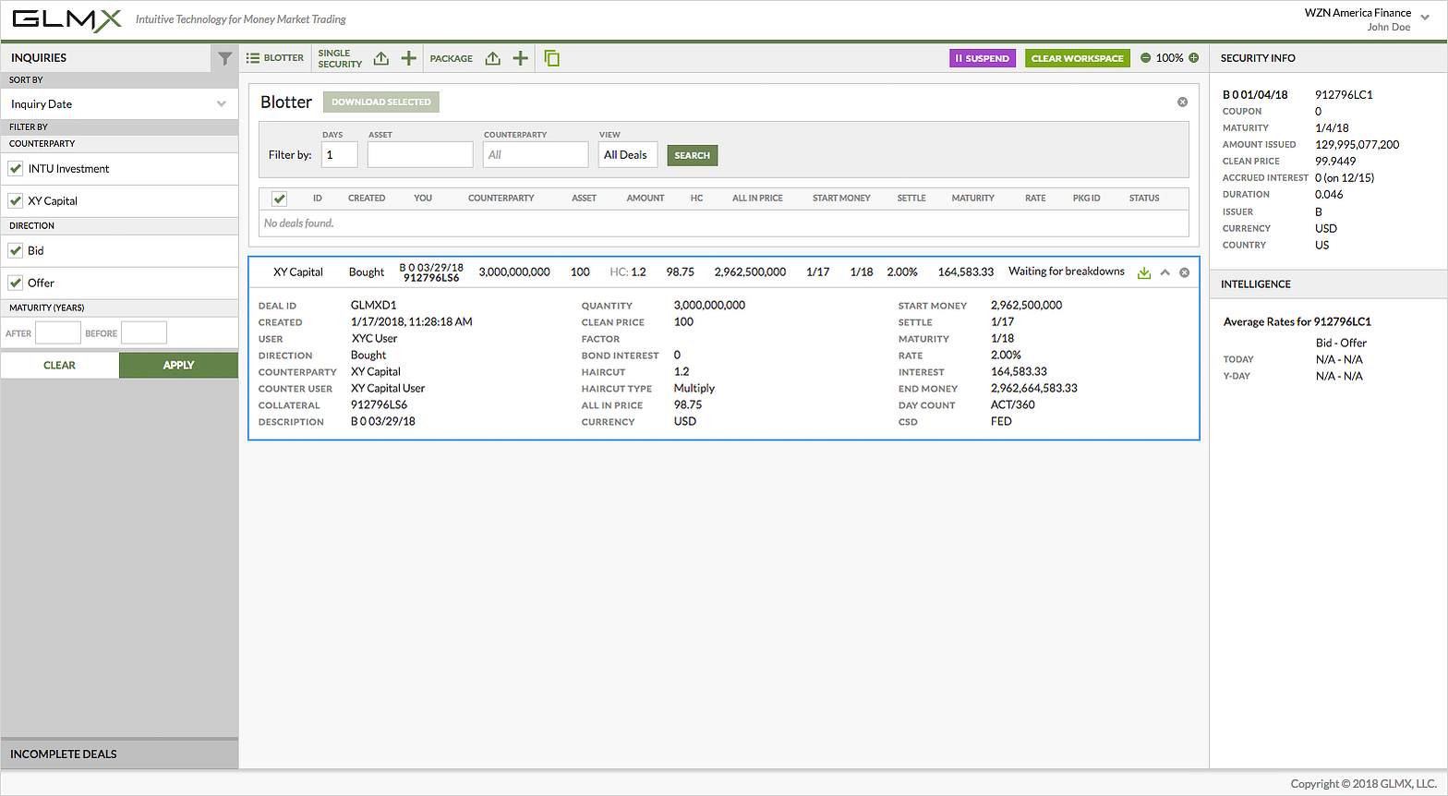
Task: Suspend trading with the Suspend button
Action: [x=983, y=58]
